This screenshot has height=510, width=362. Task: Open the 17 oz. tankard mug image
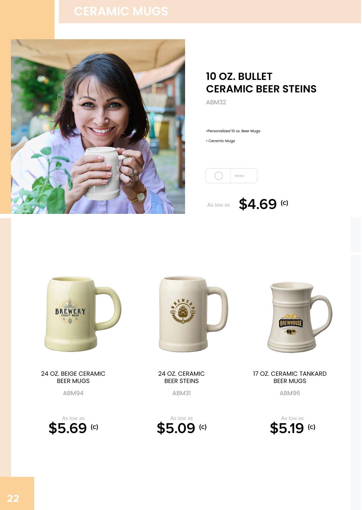pos(300,317)
